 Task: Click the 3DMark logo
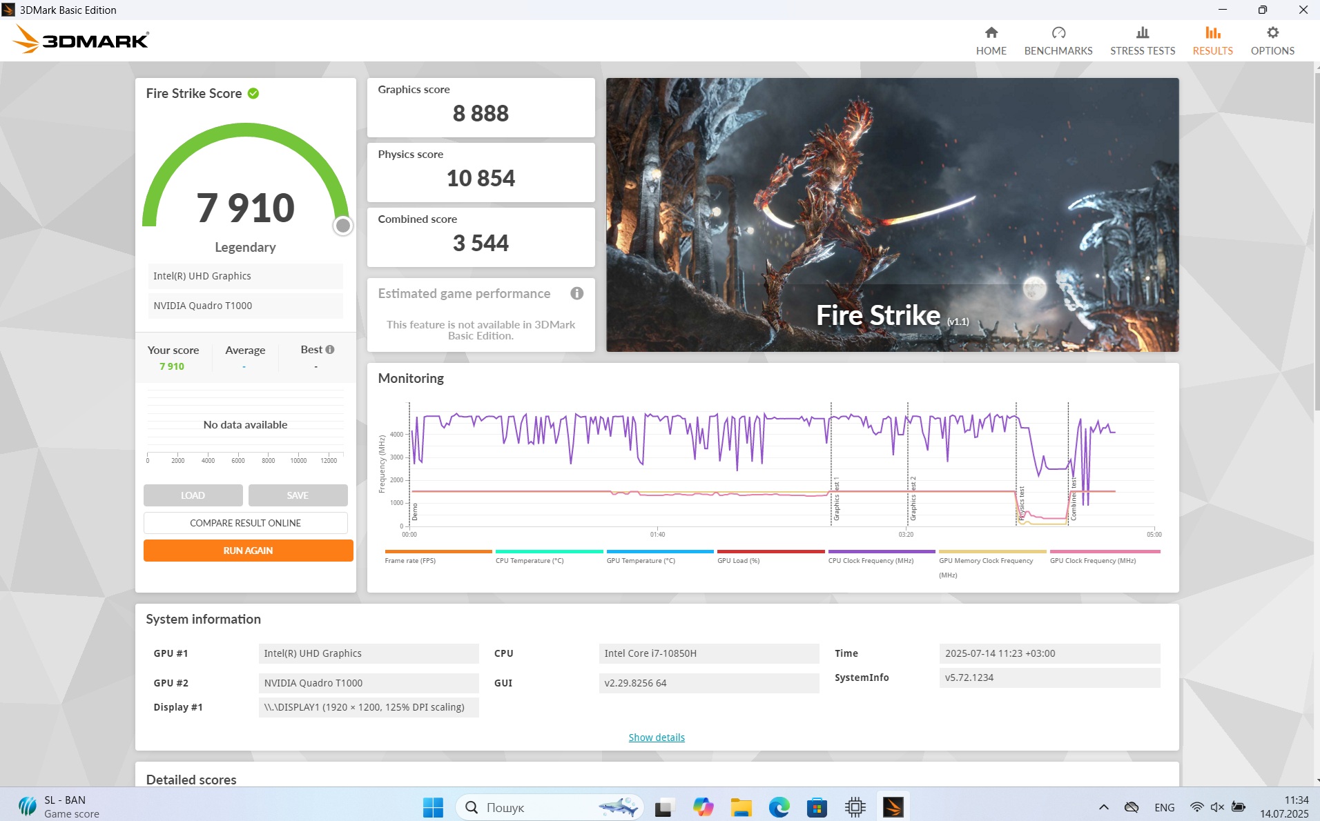[81, 40]
